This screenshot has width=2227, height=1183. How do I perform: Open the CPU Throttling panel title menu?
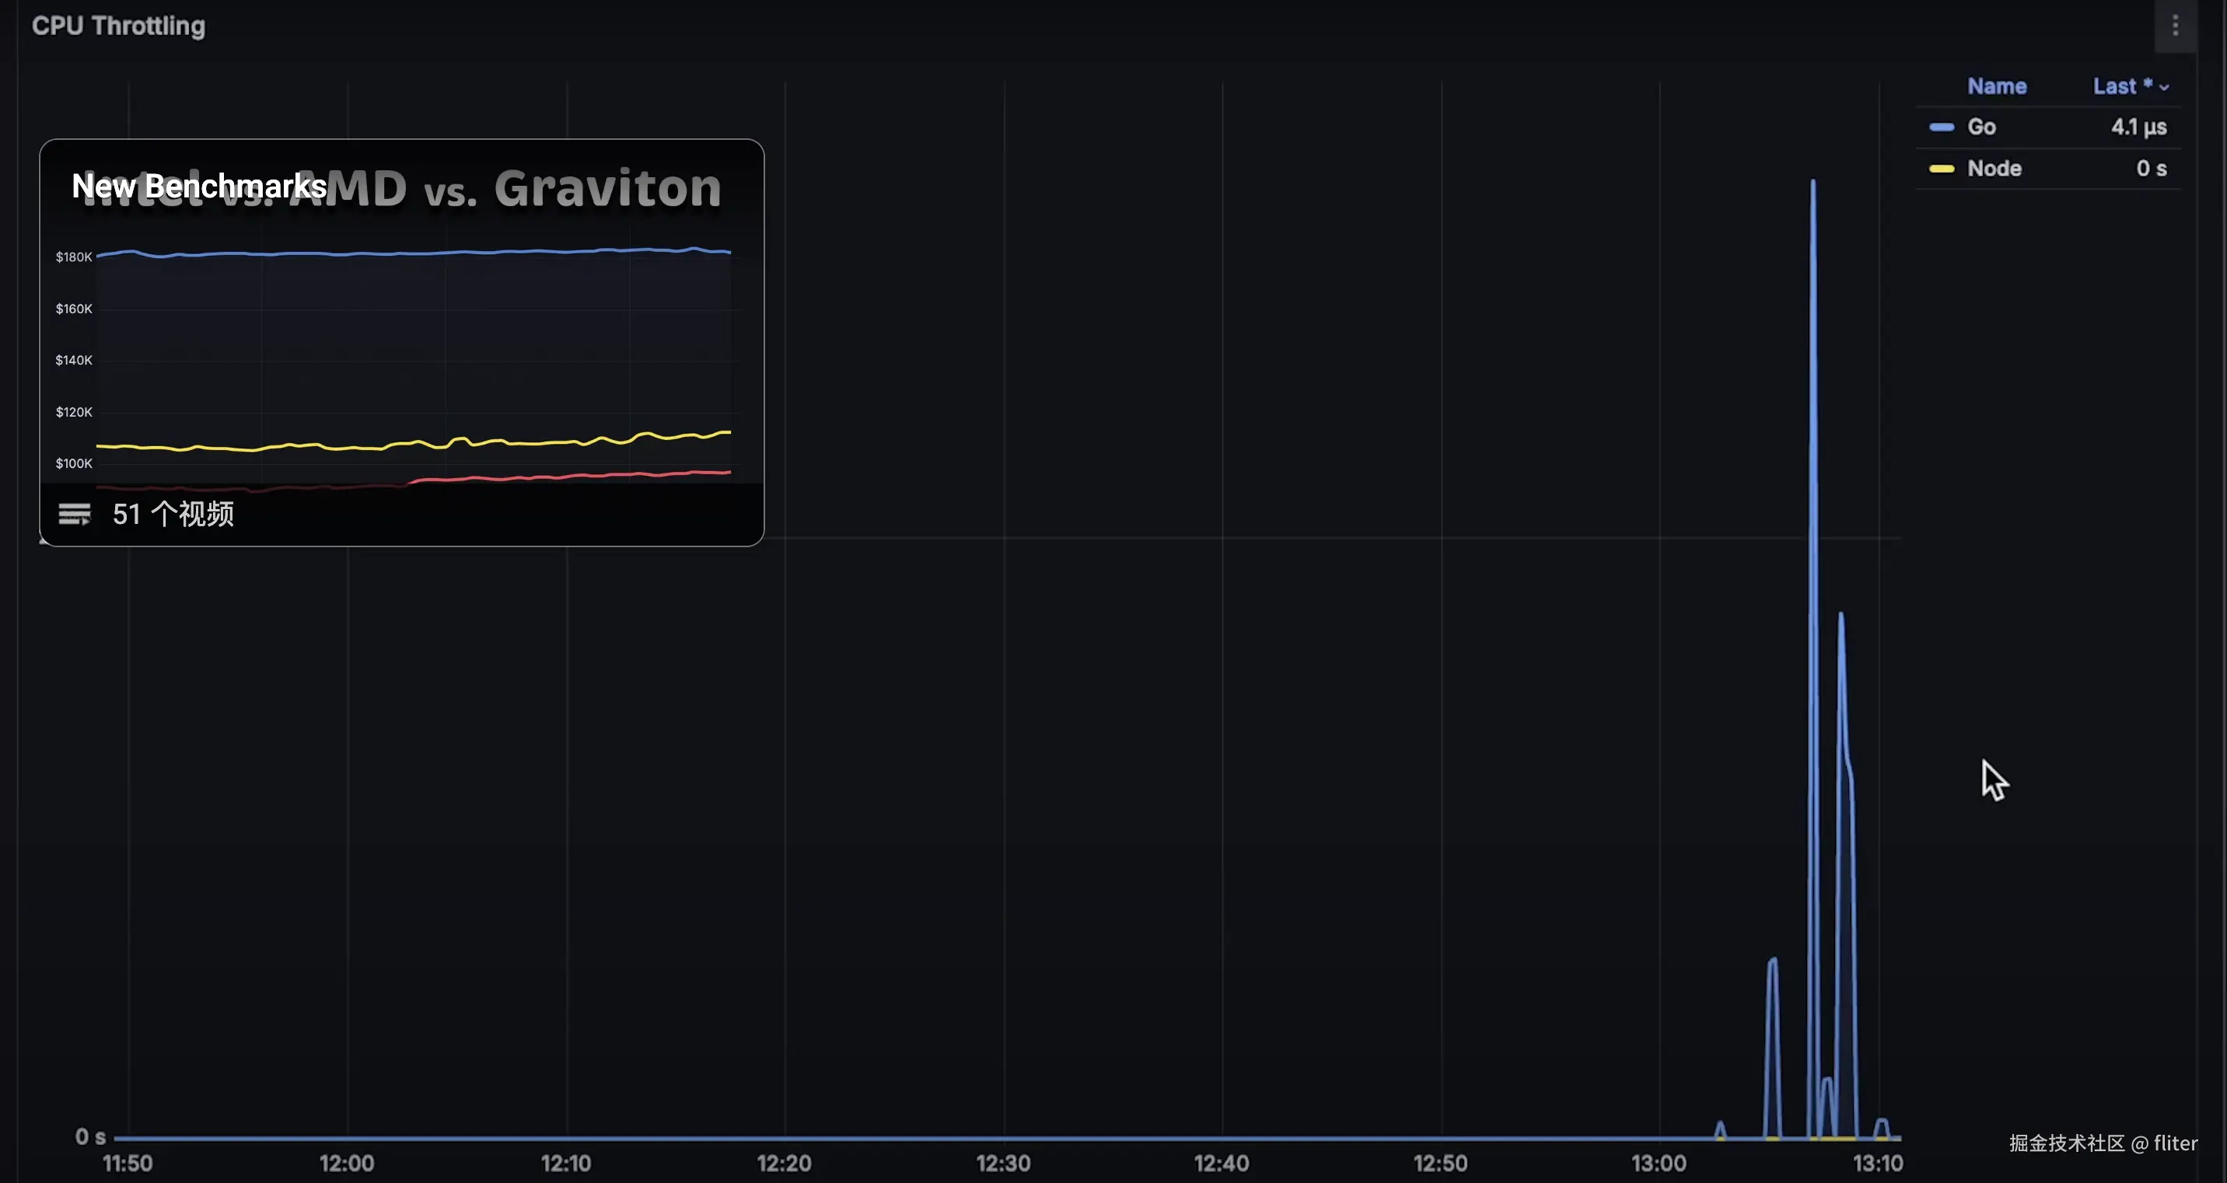coord(118,26)
